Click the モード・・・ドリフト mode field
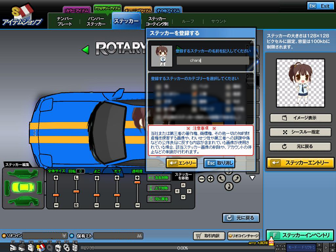The image size is (336, 252). tap(302, 247)
